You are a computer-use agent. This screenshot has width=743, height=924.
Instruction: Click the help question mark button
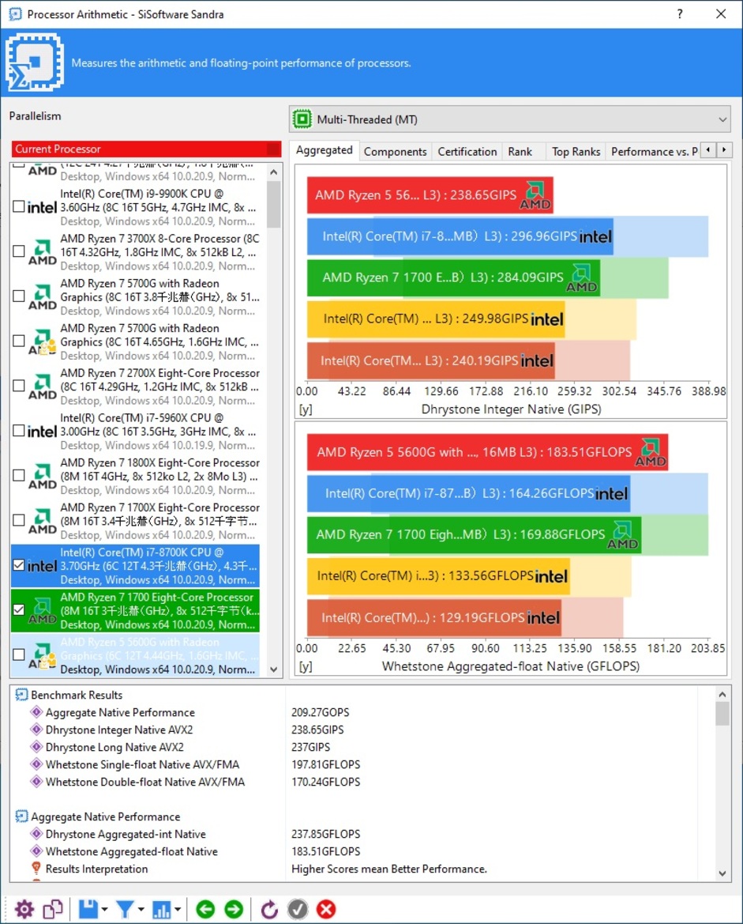pyautogui.click(x=680, y=14)
